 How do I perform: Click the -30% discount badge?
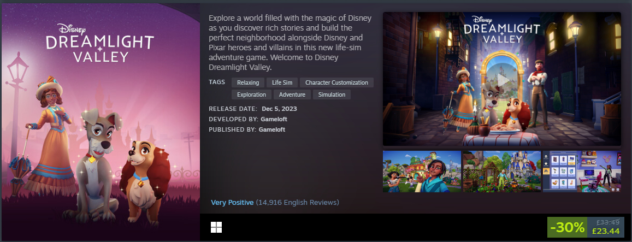(x=568, y=227)
